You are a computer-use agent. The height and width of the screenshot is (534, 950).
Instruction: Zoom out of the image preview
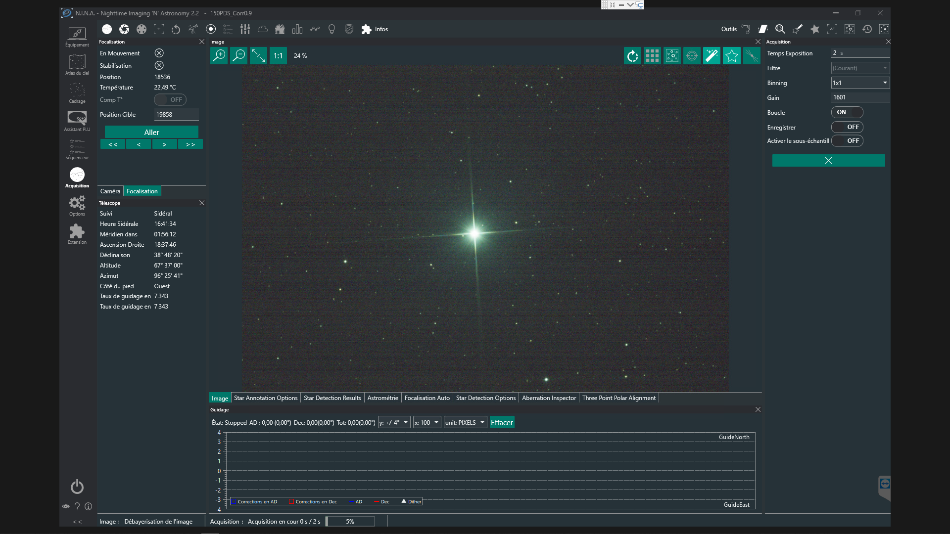tap(239, 55)
